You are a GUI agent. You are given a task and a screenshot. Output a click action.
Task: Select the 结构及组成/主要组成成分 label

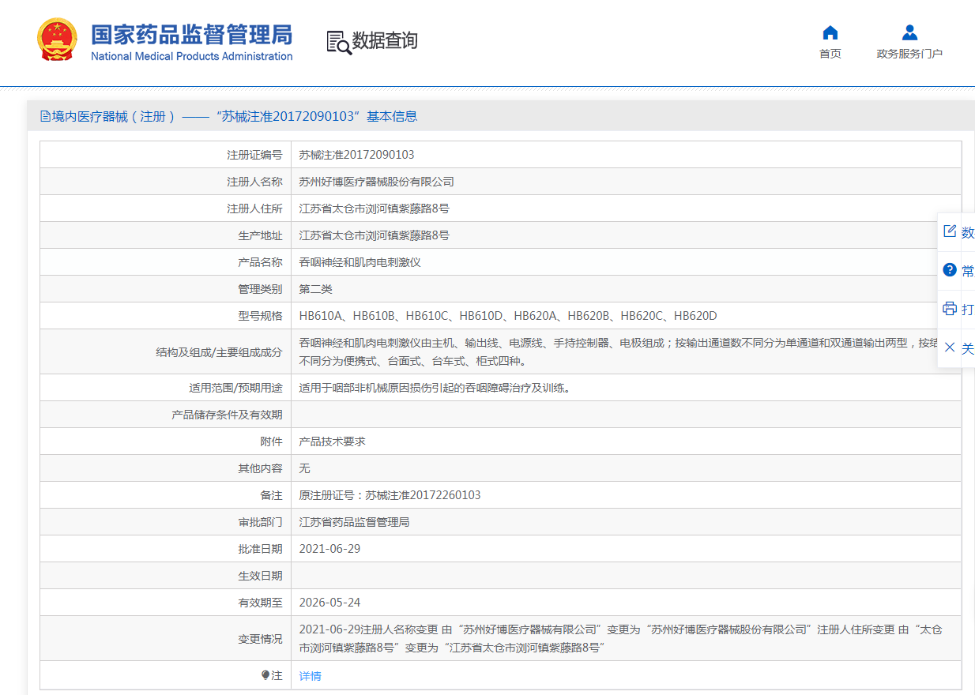click(x=219, y=352)
